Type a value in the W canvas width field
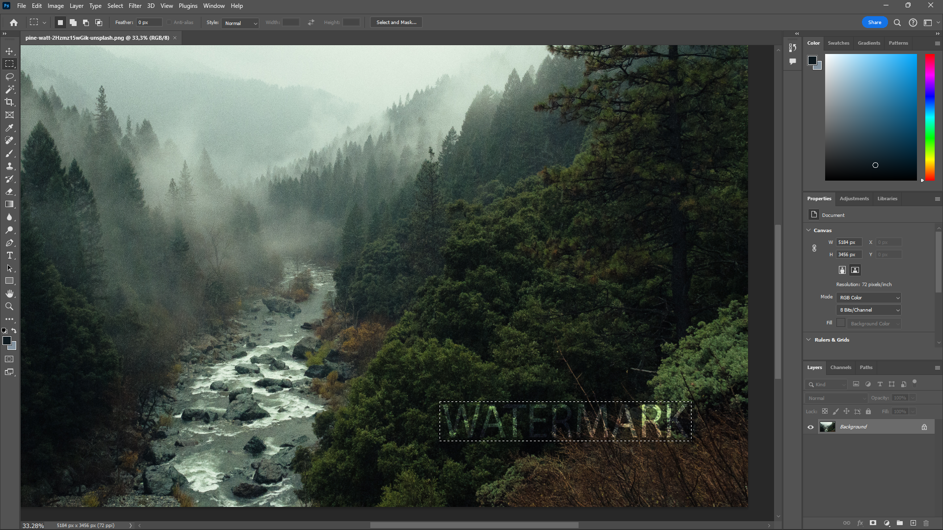943x530 pixels. point(849,242)
